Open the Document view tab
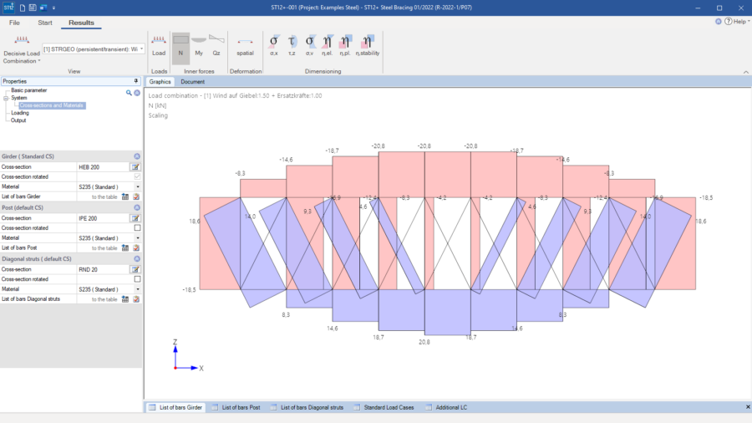Screen dimensions: 752x423 click(x=193, y=82)
